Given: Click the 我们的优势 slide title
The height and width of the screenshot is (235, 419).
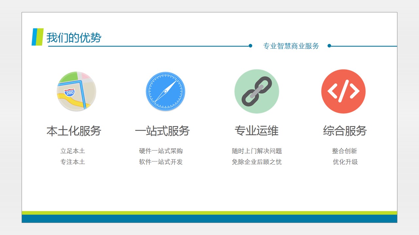Looking at the screenshot, I should [x=73, y=38].
